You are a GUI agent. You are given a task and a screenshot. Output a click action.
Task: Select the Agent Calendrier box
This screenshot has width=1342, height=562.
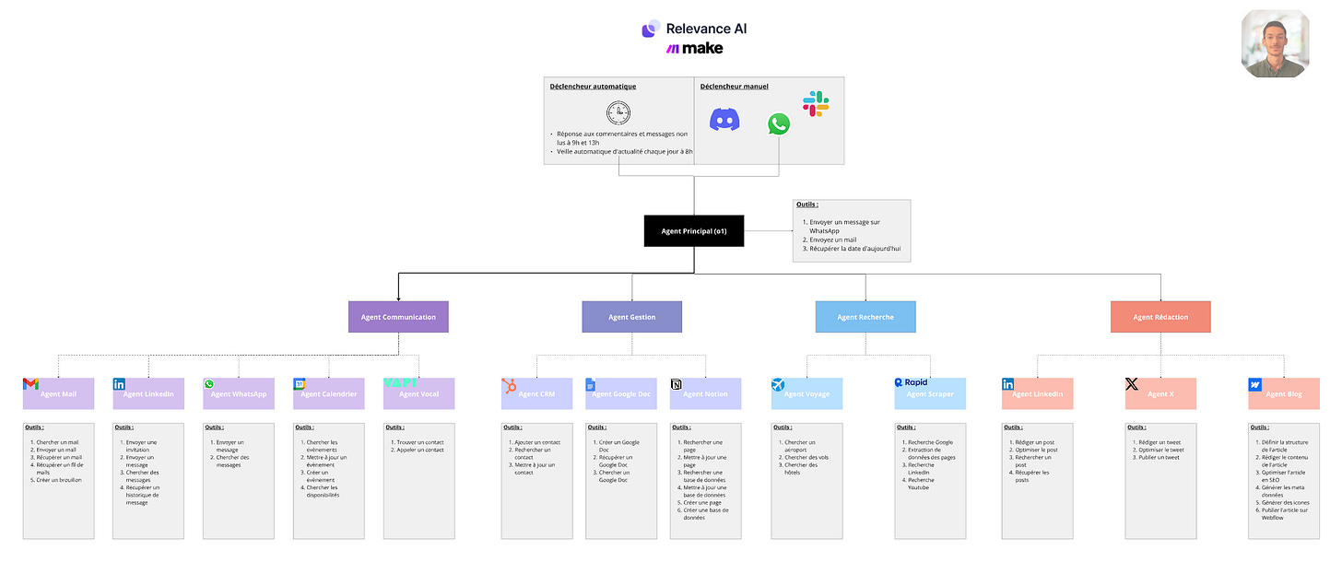(x=328, y=393)
